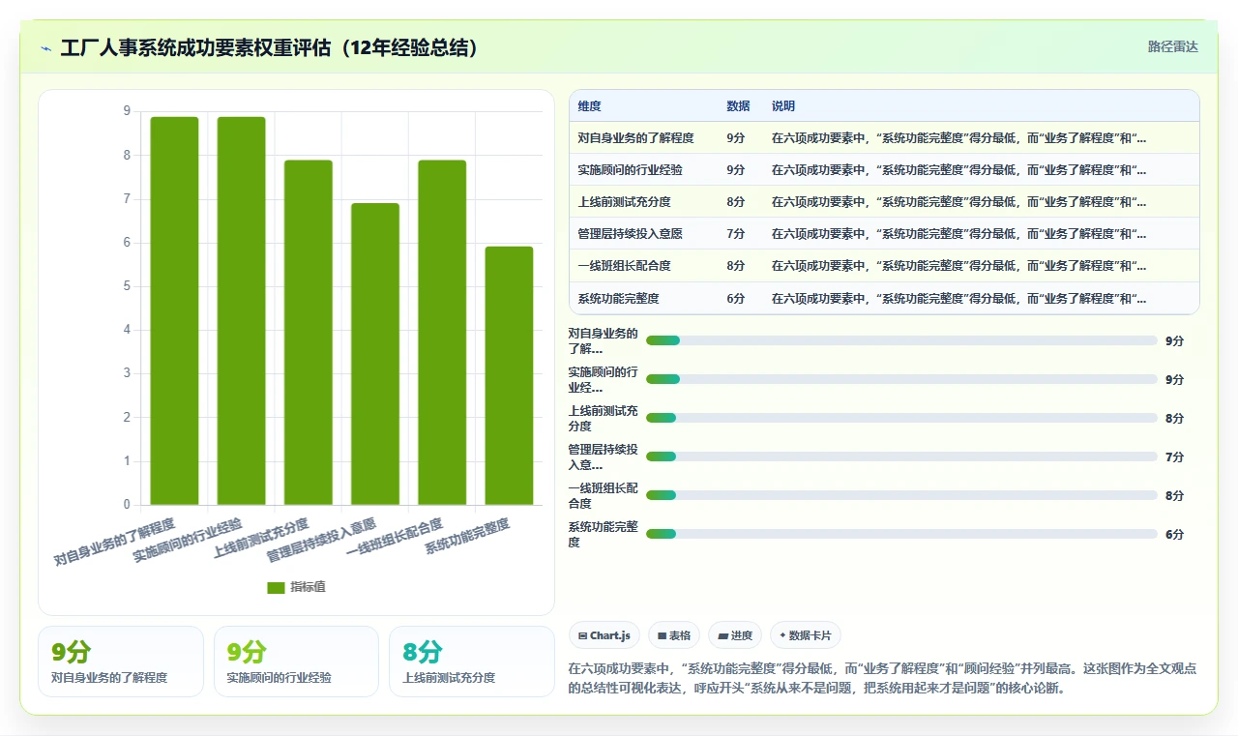Click the 一线班组长配合度 bar in chart
Image resolution: width=1238 pixels, height=736 pixels.
442,333
